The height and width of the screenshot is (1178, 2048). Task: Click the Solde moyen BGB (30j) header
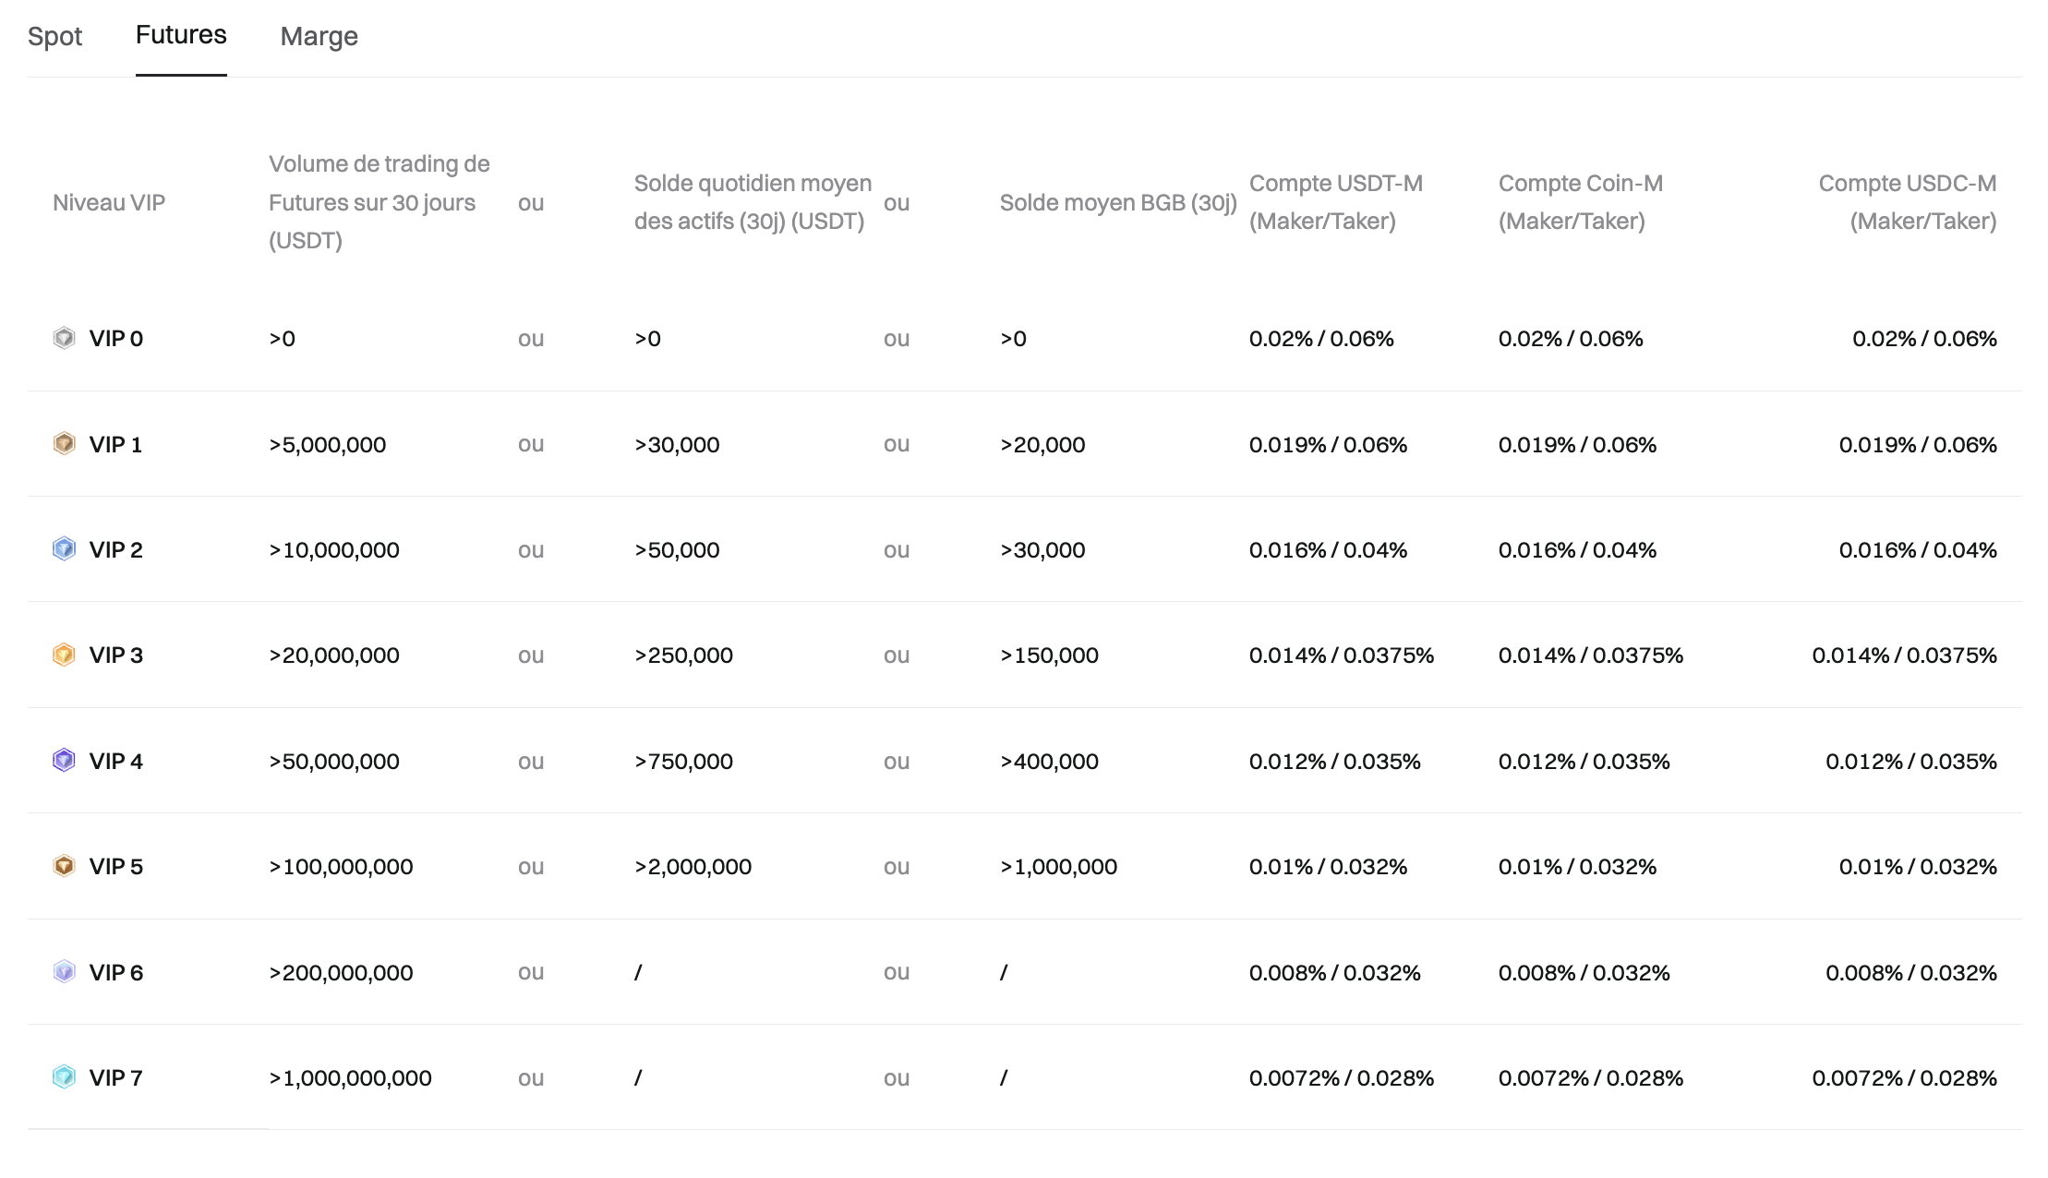pyautogui.click(x=1118, y=202)
